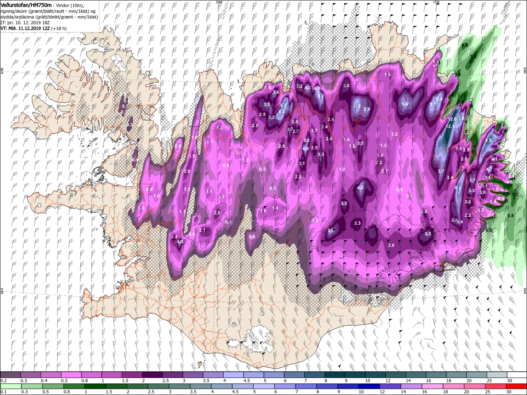Screen dimensions: 527x395
Task: Click the upper legend swatch between 6 and 7
Action: [294, 375]
